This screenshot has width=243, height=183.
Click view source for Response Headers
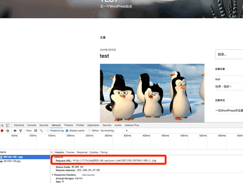pyautogui.click(x=88, y=175)
